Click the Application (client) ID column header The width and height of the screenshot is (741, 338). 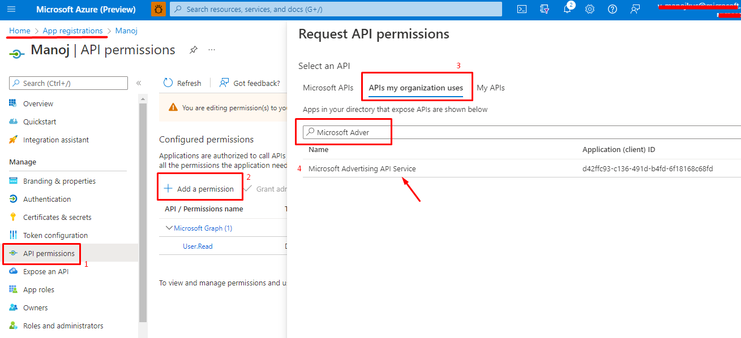click(x=619, y=150)
